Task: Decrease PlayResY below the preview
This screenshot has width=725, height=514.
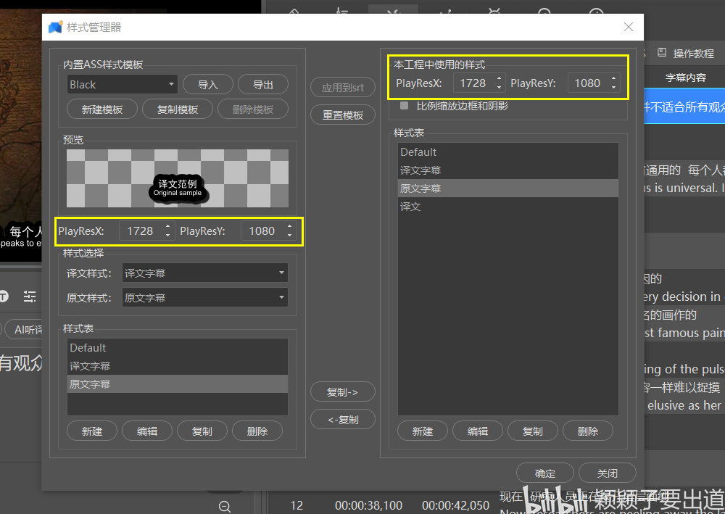Action: point(289,236)
